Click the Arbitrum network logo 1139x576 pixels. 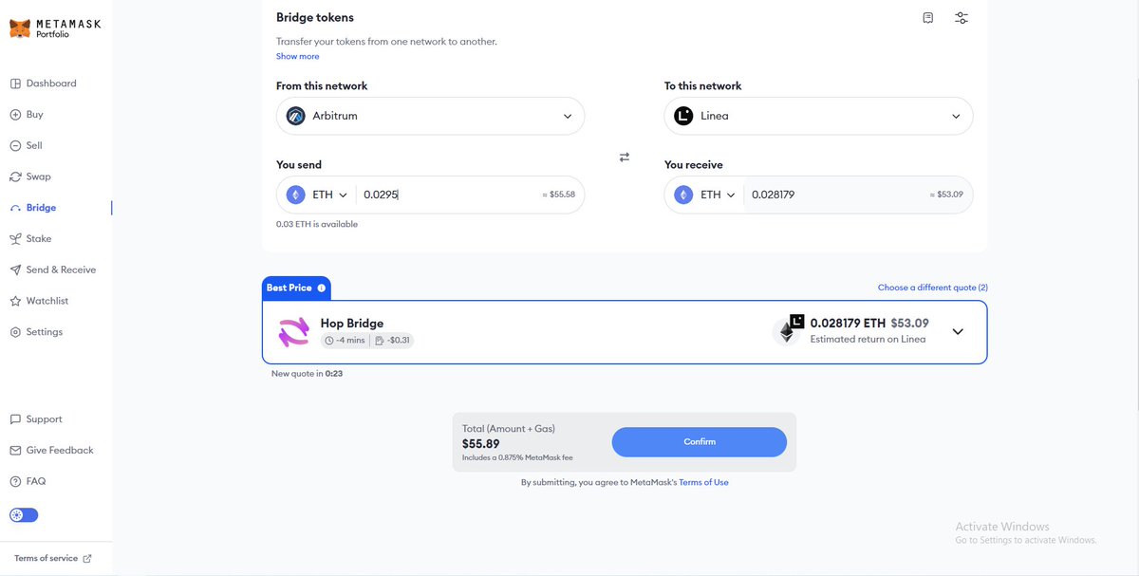click(295, 116)
